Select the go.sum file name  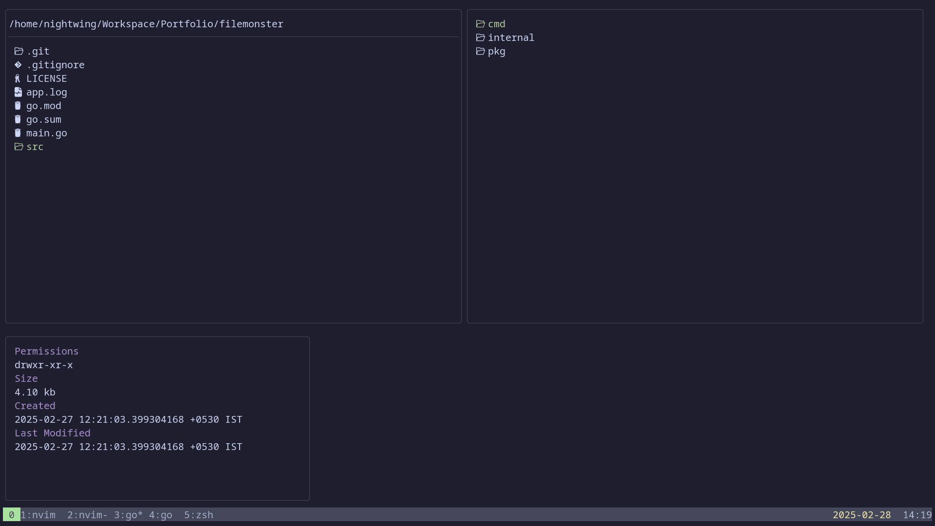point(44,119)
